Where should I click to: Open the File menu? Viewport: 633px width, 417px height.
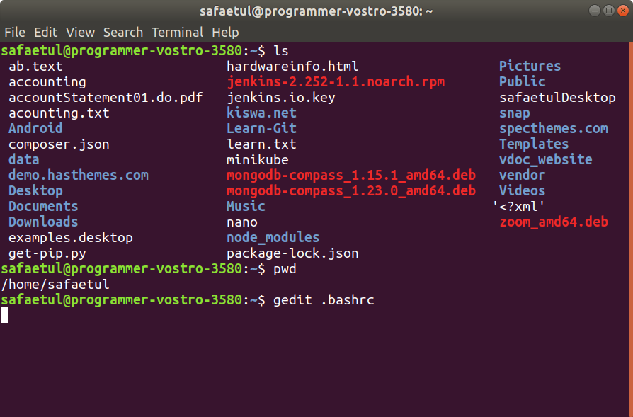[15, 32]
